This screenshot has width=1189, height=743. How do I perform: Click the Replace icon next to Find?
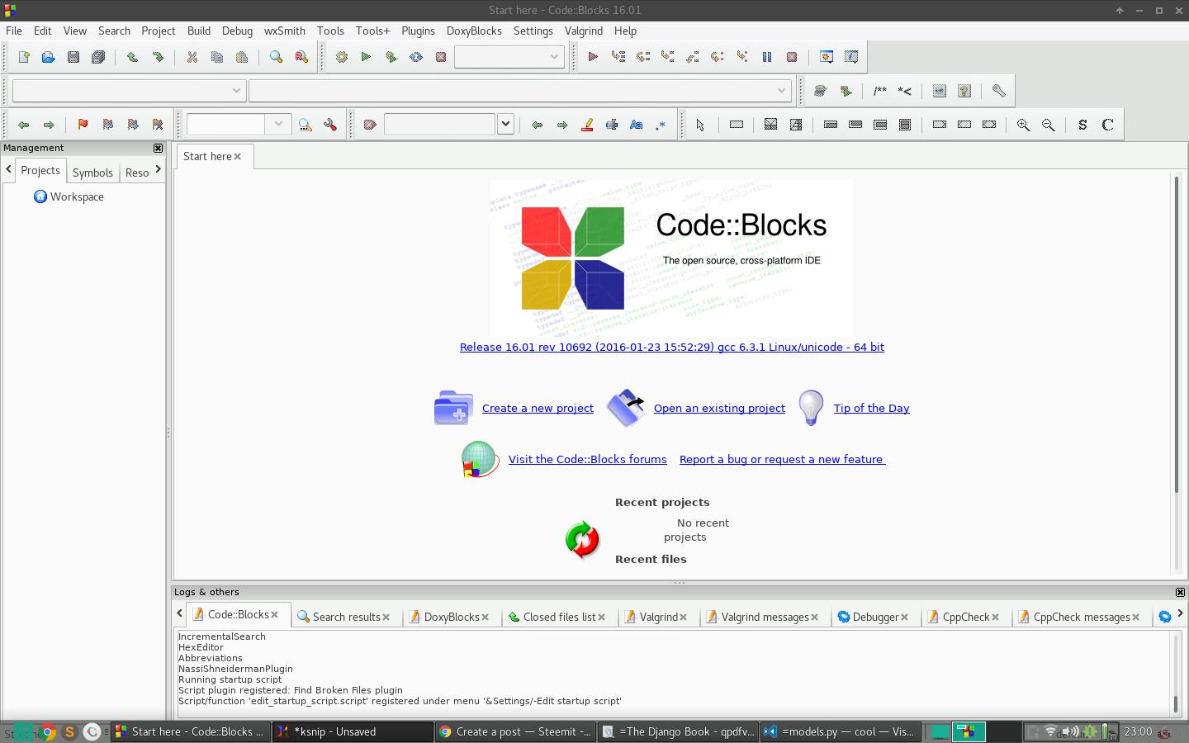pyautogui.click(x=301, y=57)
